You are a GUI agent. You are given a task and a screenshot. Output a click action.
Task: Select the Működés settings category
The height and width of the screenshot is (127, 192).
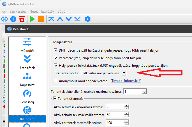point(27,45)
